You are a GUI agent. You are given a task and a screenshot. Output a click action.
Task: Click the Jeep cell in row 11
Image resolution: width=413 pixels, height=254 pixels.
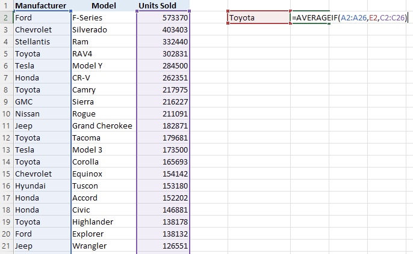tap(42, 126)
